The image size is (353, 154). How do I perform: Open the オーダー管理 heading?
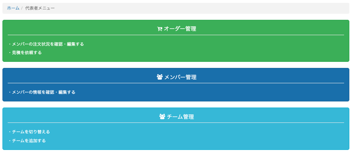(180, 29)
